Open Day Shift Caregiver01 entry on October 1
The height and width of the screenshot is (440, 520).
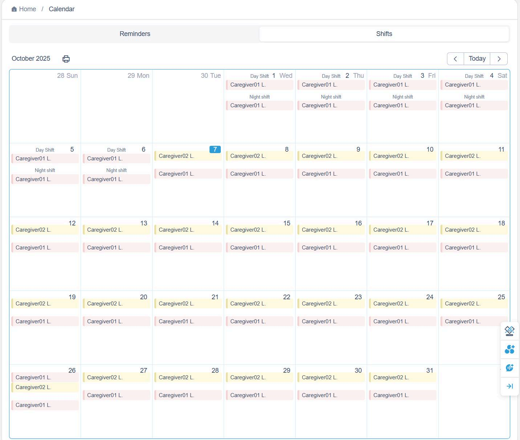pyautogui.click(x=259, y=85)
